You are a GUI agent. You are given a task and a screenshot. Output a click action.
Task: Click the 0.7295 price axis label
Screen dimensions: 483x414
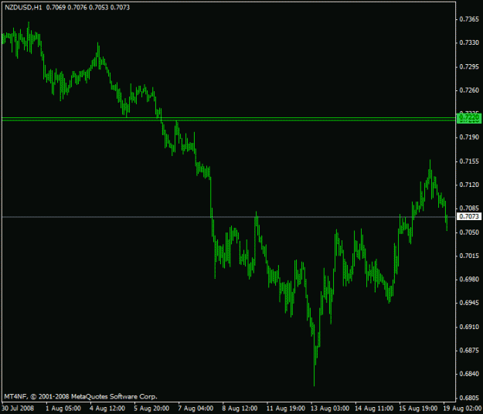point(469,66)
